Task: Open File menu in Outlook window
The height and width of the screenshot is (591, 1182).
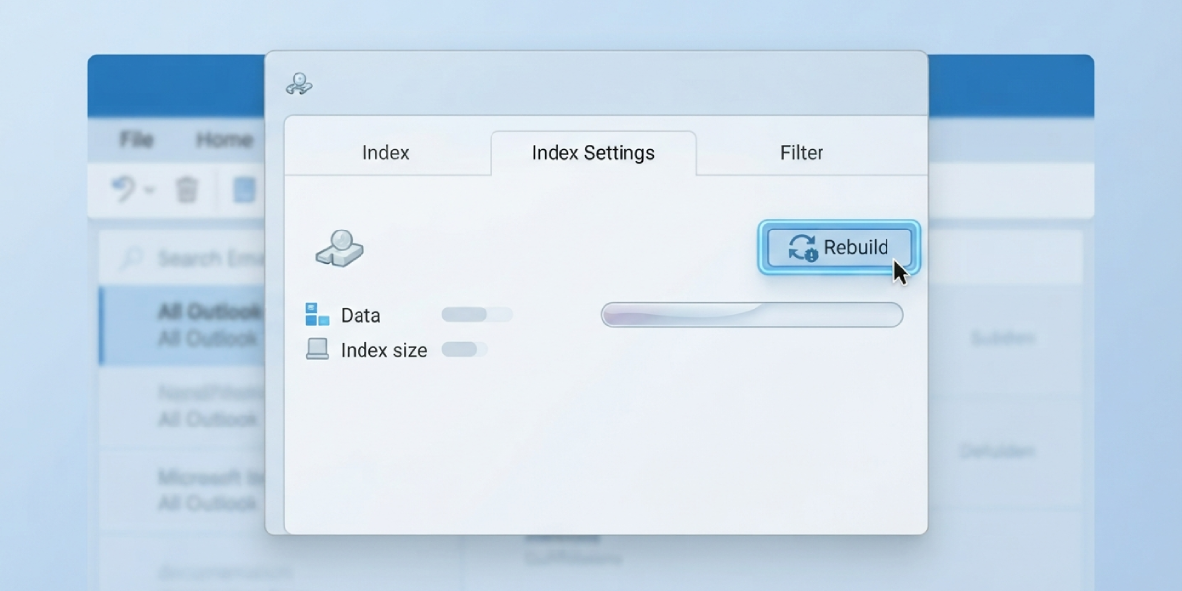Action: 136,139
